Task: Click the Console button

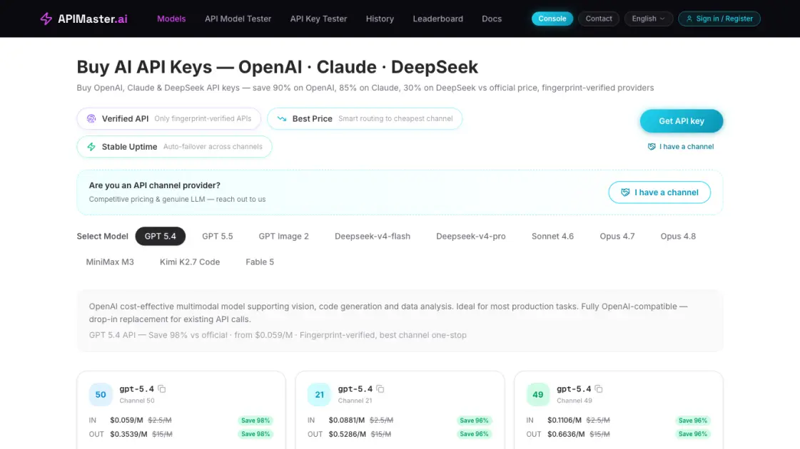Action: pos(552,19)
